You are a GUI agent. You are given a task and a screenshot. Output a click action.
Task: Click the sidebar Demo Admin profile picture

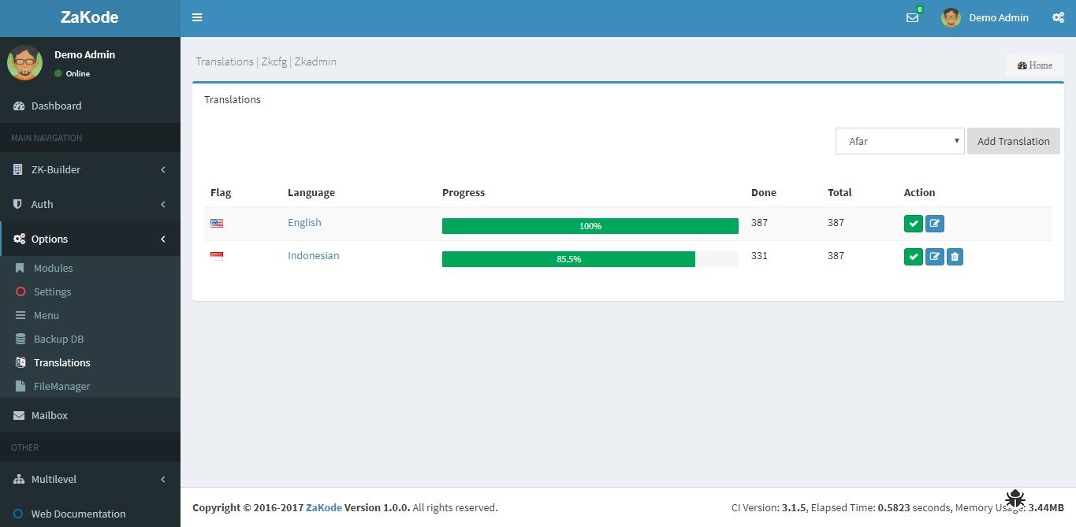pyautogui.click(x=25, y=63)
